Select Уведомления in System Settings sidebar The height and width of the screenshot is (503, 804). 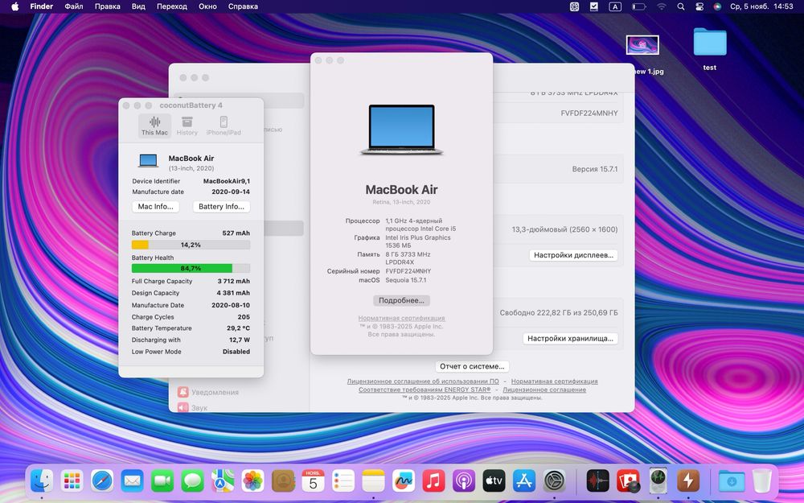208,392
